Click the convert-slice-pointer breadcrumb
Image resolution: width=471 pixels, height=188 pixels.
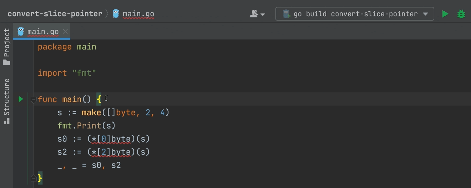pos(55,14)
